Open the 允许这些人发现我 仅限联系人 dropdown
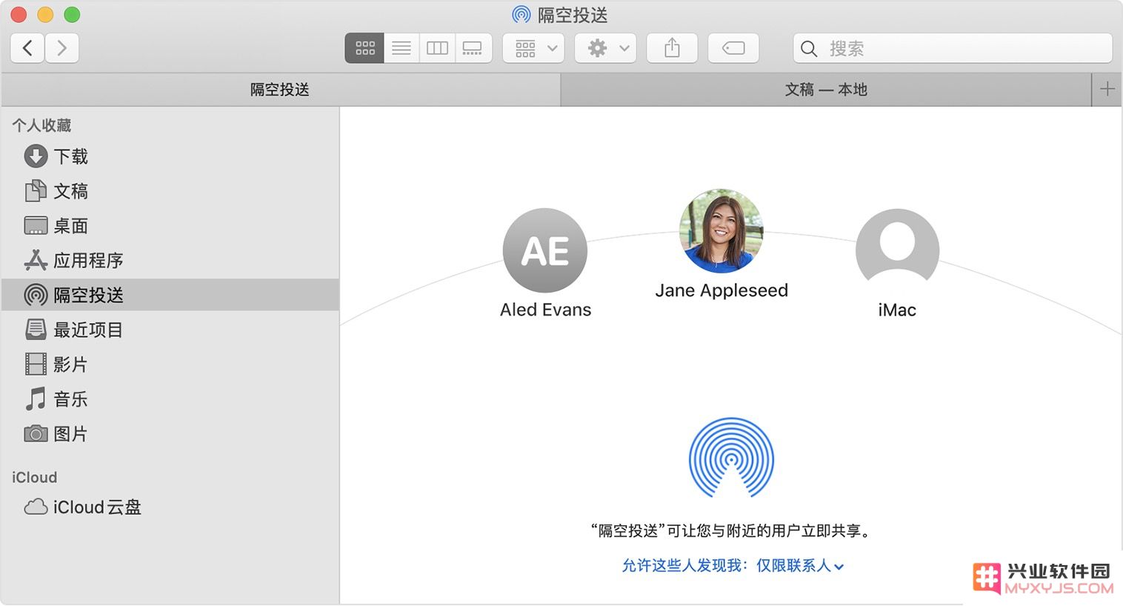 tap(733, 566)
